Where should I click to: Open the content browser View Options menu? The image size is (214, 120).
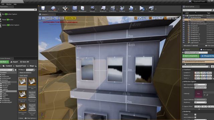point(30,118)
